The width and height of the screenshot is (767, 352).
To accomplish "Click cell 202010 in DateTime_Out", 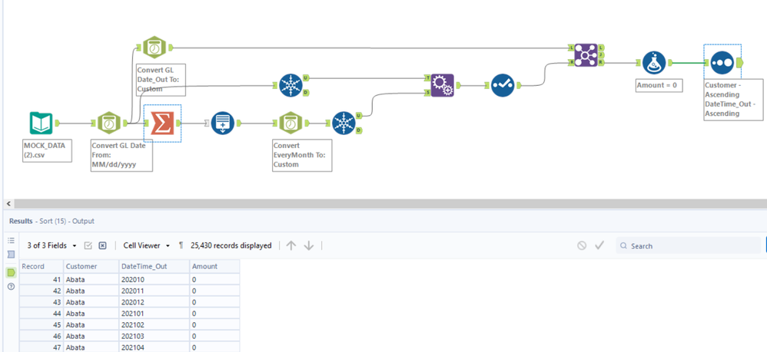I will pos(154,279).
